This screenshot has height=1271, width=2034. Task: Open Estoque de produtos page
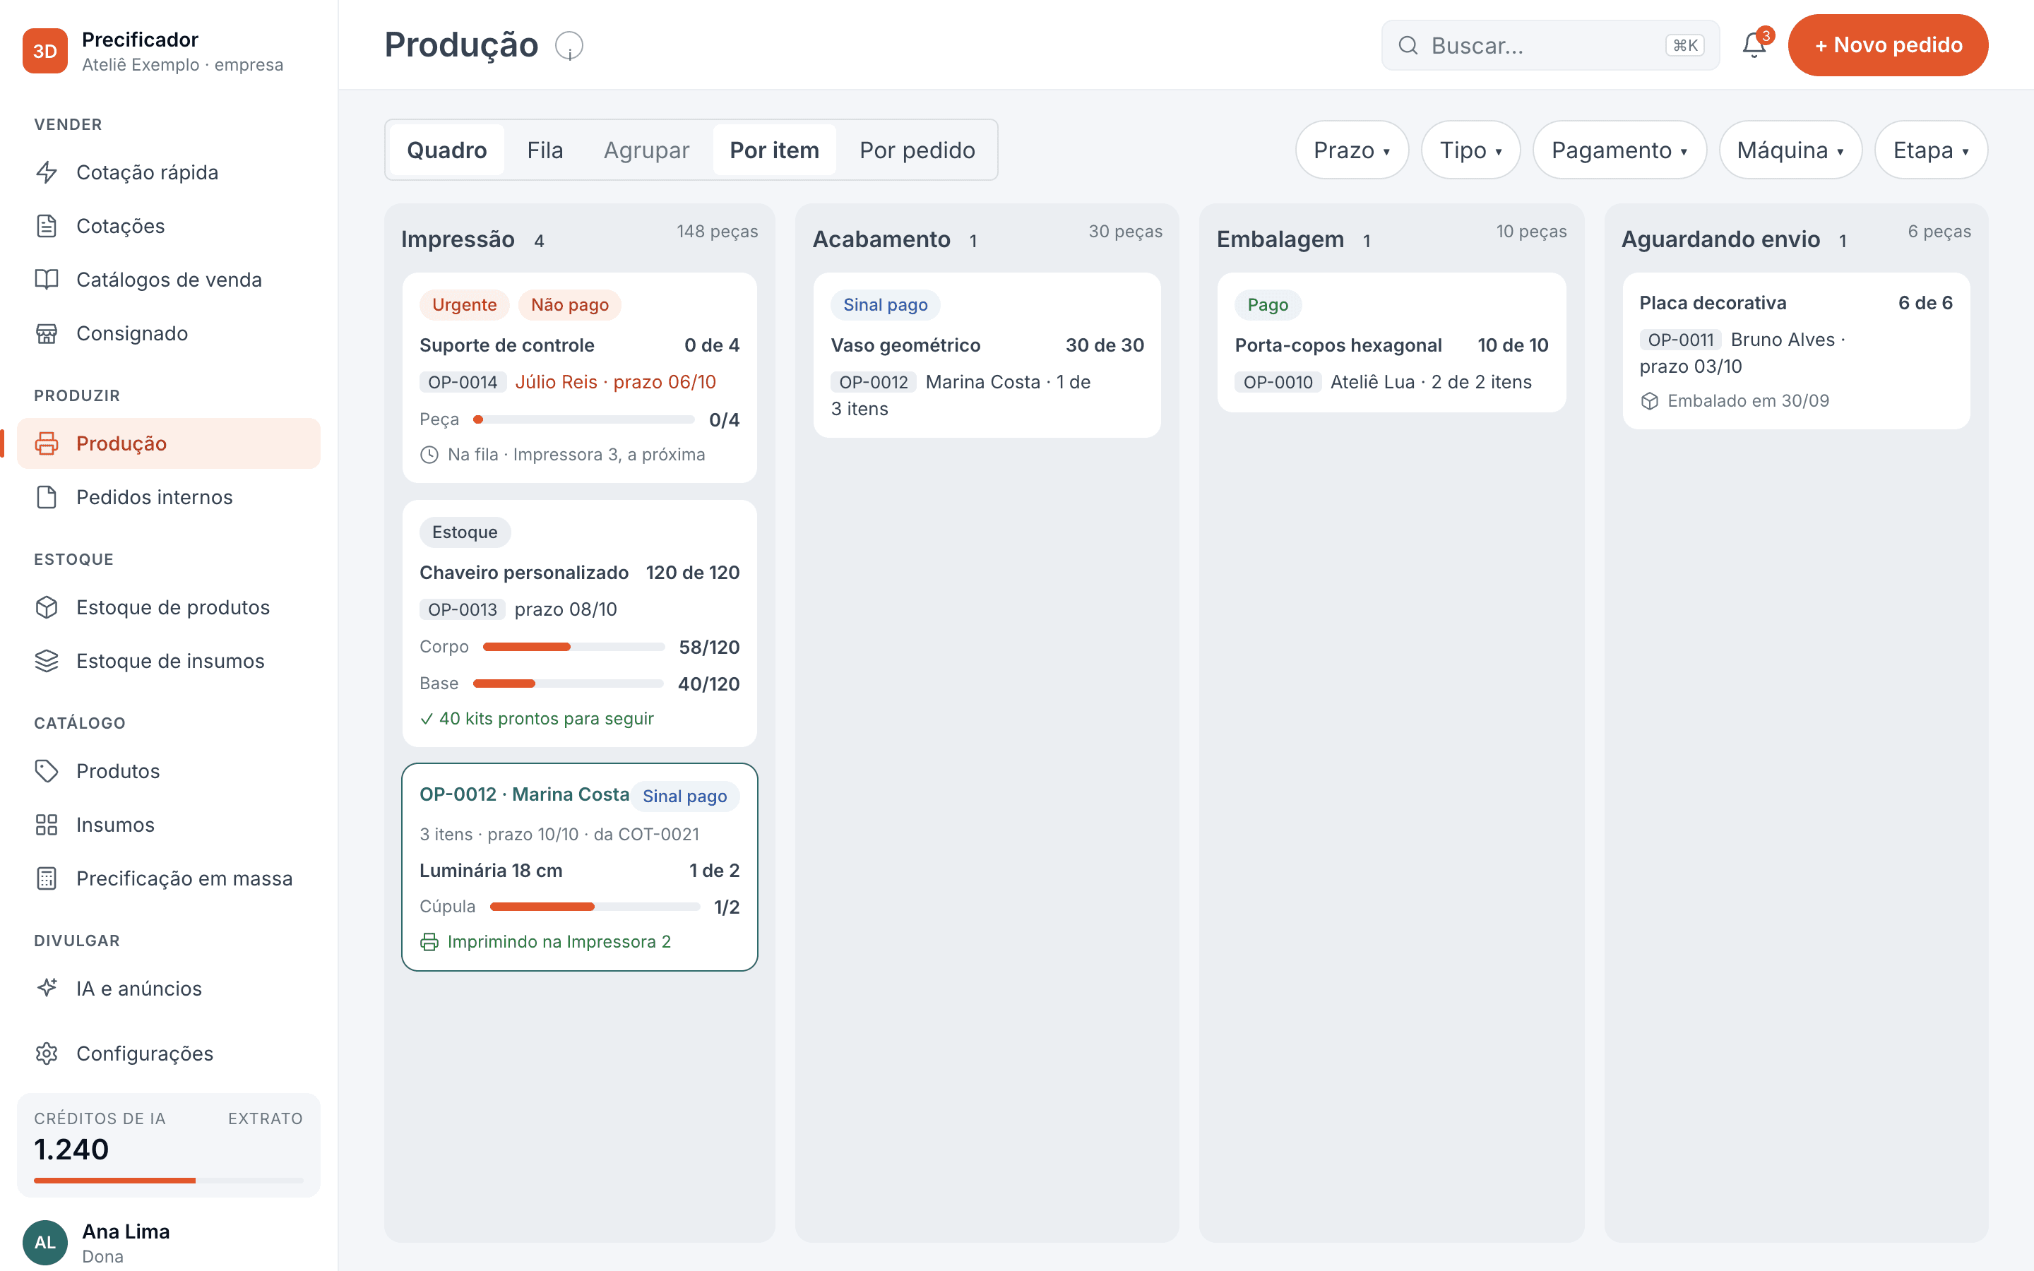pyautogui.click(x=169, y=608)
